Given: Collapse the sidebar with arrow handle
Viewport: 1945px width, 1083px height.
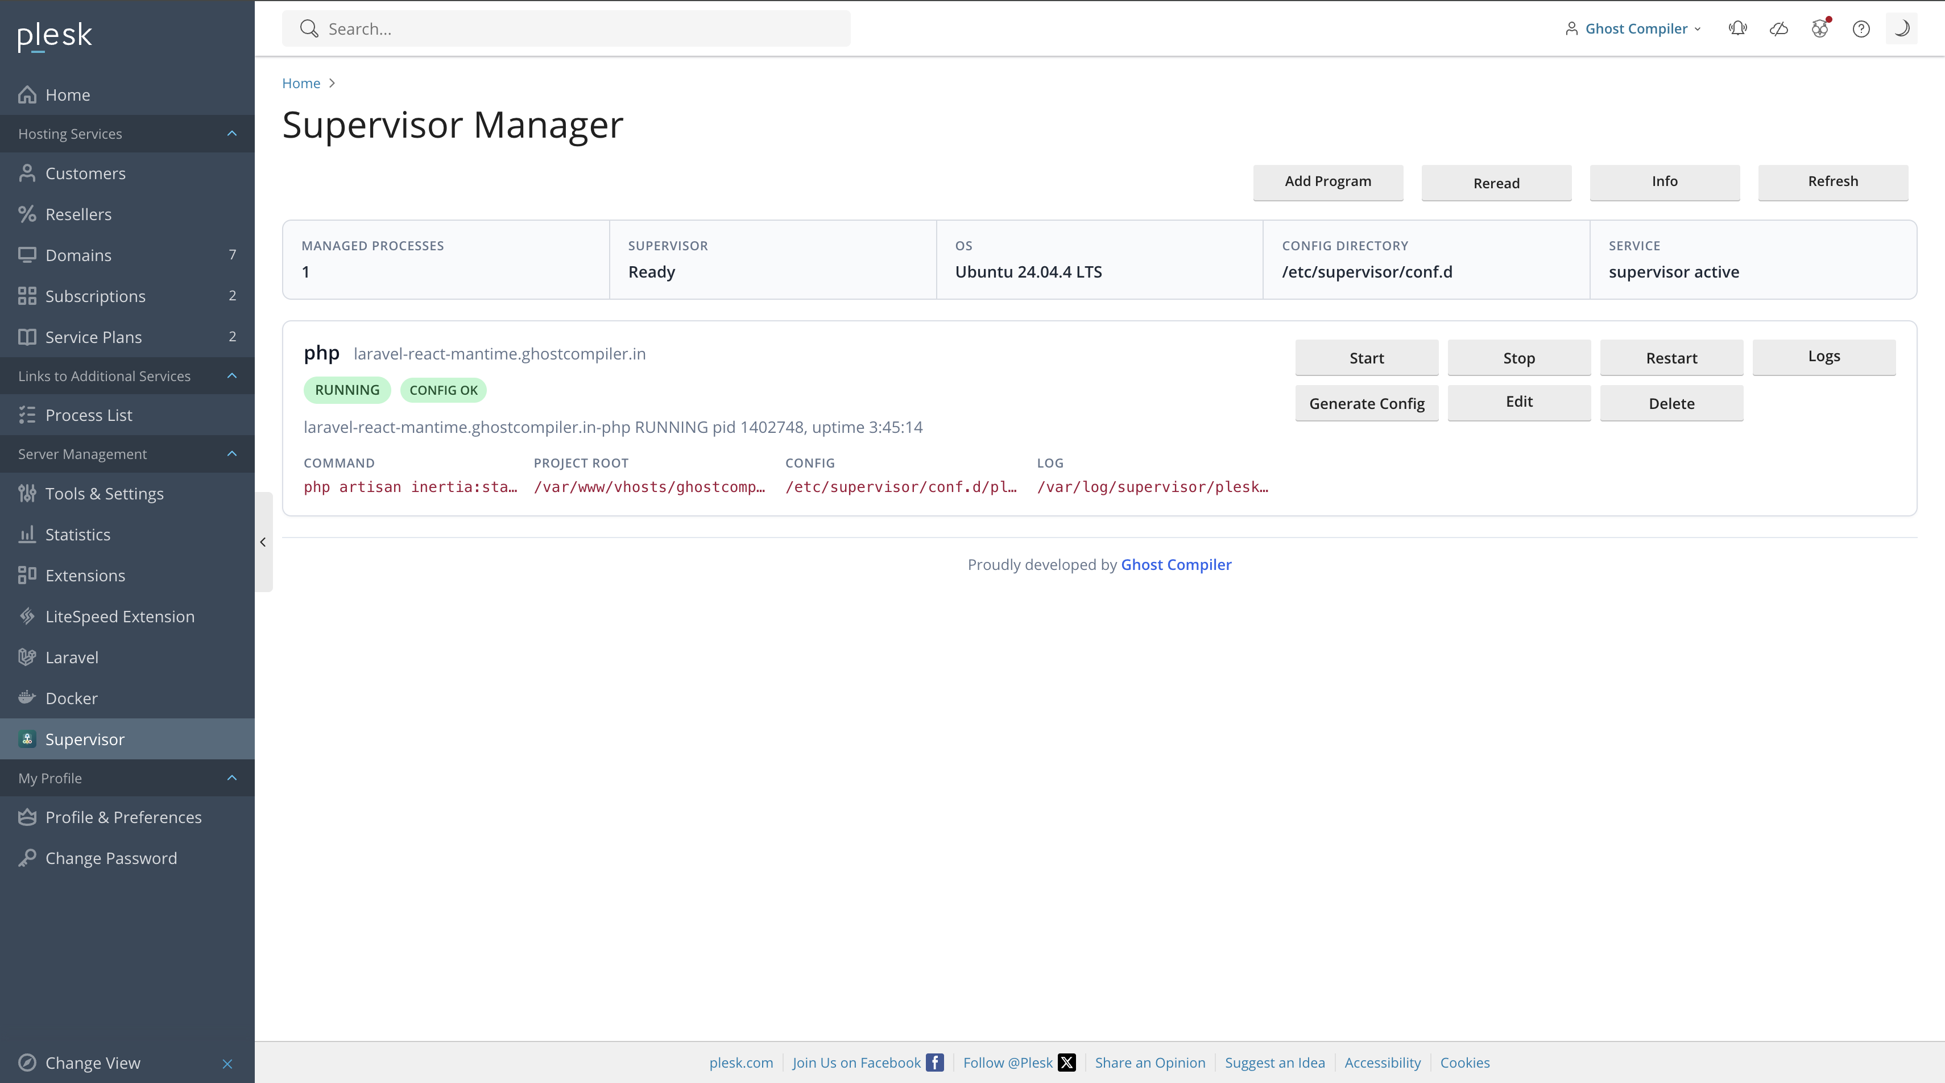Looking at the screenshot, I should (x=263, y=542).
